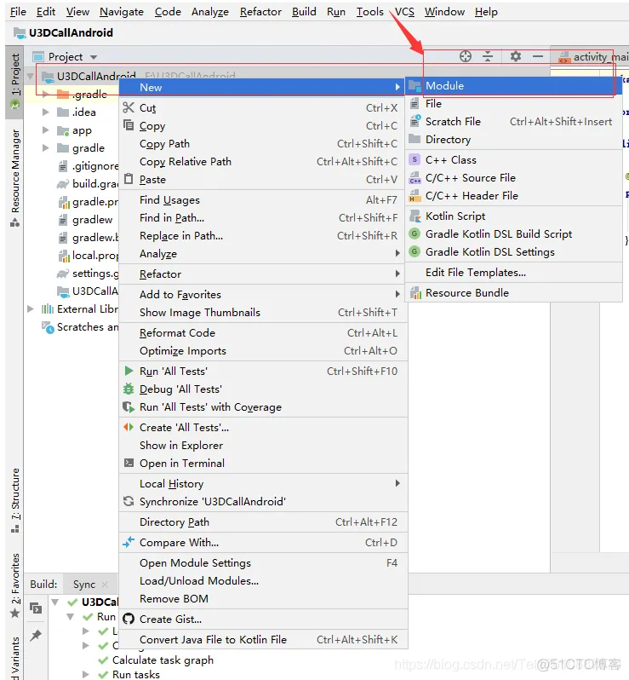Viewport: 629px width, 680px height.
Task: Toggle the 1: Project side tool window
Action: pos(14,82)
